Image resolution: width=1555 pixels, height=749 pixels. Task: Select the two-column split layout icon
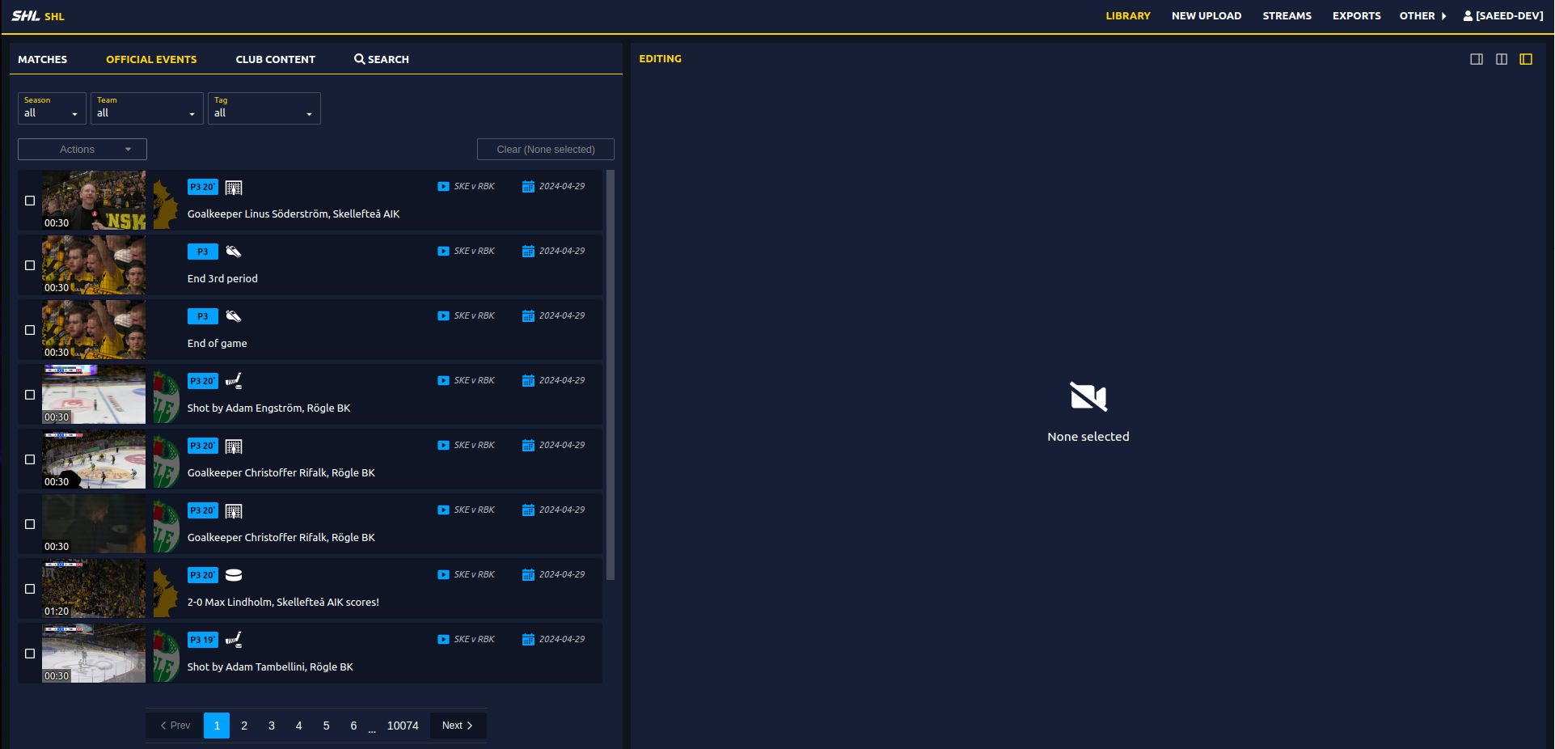click(x=1501, y=58)
